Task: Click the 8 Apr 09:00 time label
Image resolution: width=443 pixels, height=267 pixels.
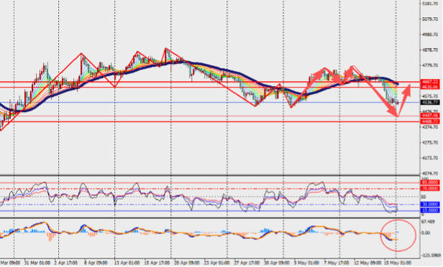Action: [96, 263]
